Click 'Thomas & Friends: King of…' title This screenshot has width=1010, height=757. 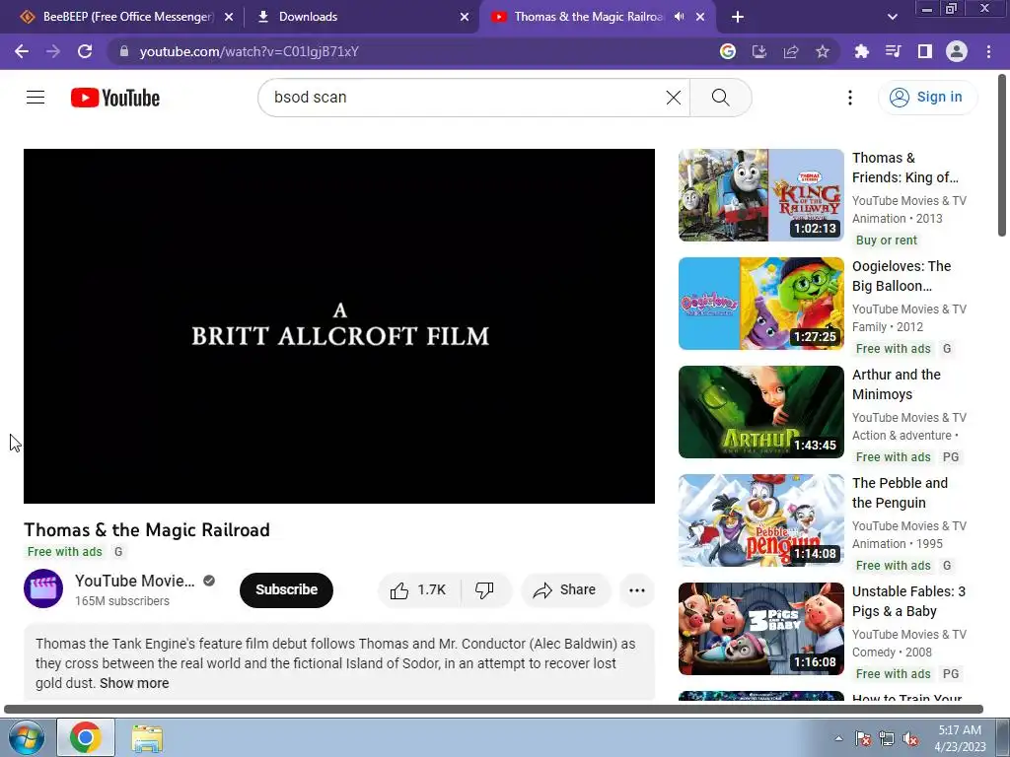[905, 168]
